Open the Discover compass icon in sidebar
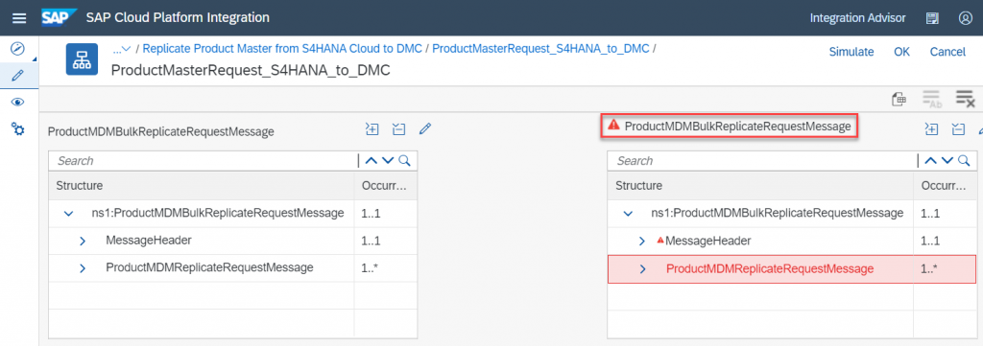Screen dimensions: 983x346 click(x=18, y=49)
